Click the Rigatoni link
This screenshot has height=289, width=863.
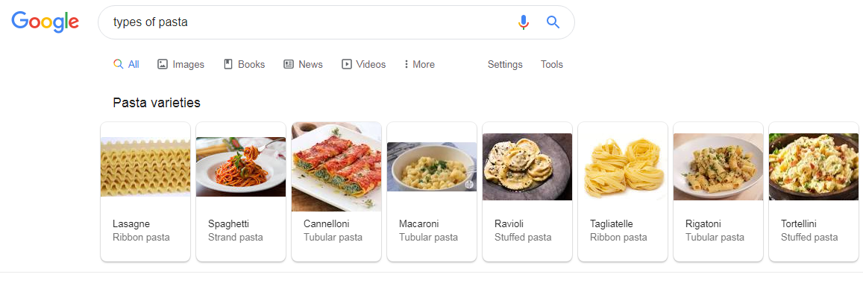(703, 224)
